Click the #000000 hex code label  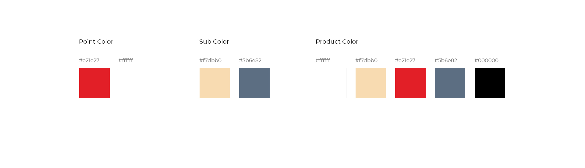tap(487, 60)
